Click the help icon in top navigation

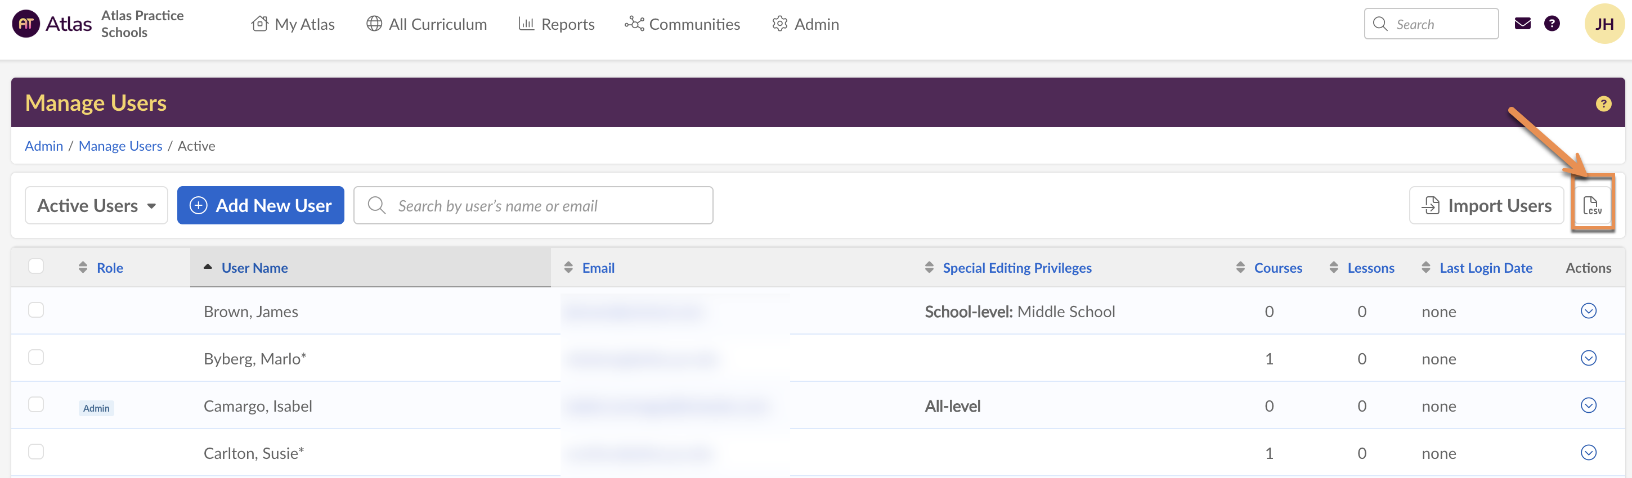[1552, 24]
